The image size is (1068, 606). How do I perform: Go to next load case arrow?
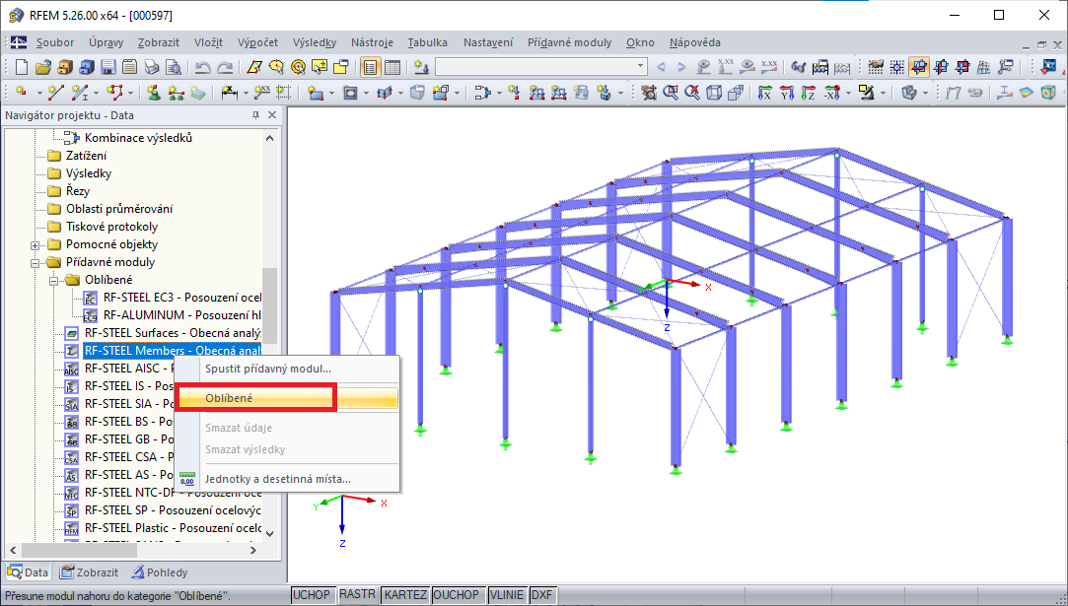681,67
